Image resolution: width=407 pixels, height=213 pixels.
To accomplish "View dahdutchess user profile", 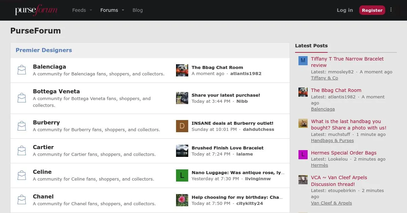I will pyautogui.click(x=258, y=129).
